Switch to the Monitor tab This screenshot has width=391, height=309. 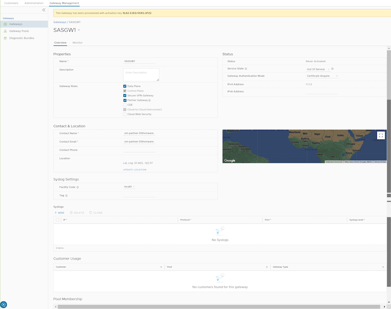click(x=78, y=43)
